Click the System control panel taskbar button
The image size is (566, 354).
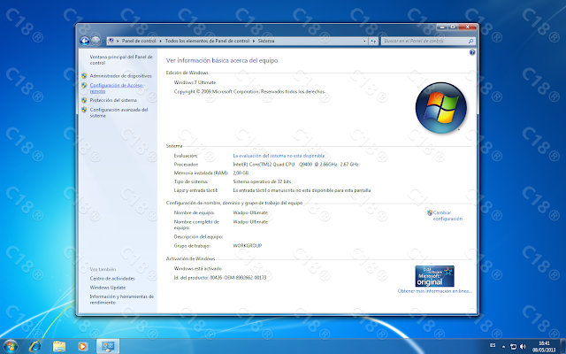pyautogui.click(x=108, y=346)
